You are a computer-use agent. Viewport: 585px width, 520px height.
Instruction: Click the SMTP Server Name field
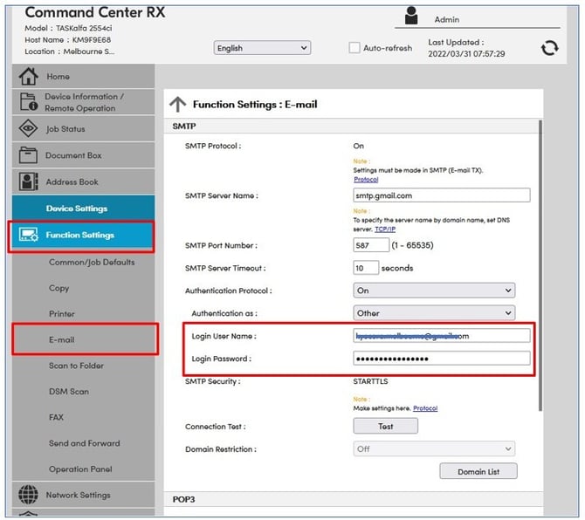click(x=441, y=195)
